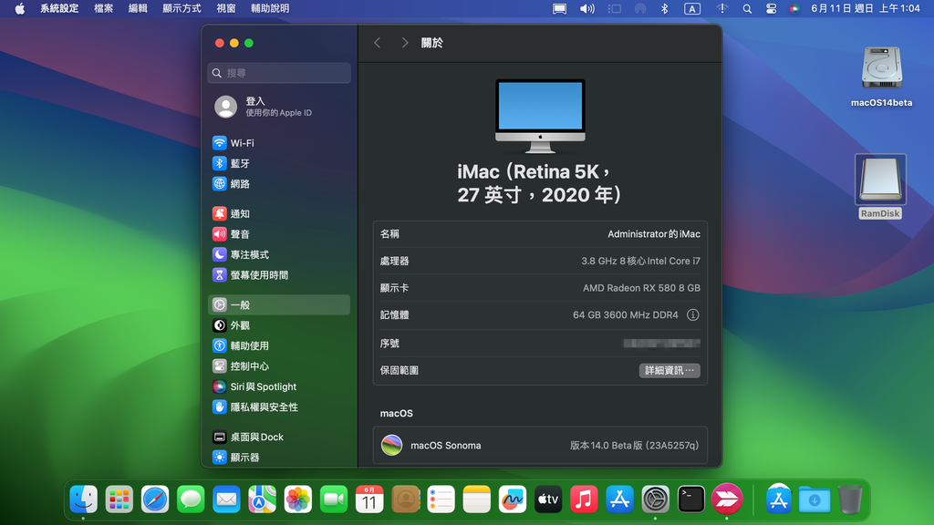This screenshot has width=934, height=525.
Task: Open Calendar from the Dock
Action: (369, 499)
